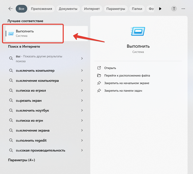Screen dimensions: 193x174
Task: Choose 'Перейти к расположению файла'
Action: point(128,75)
